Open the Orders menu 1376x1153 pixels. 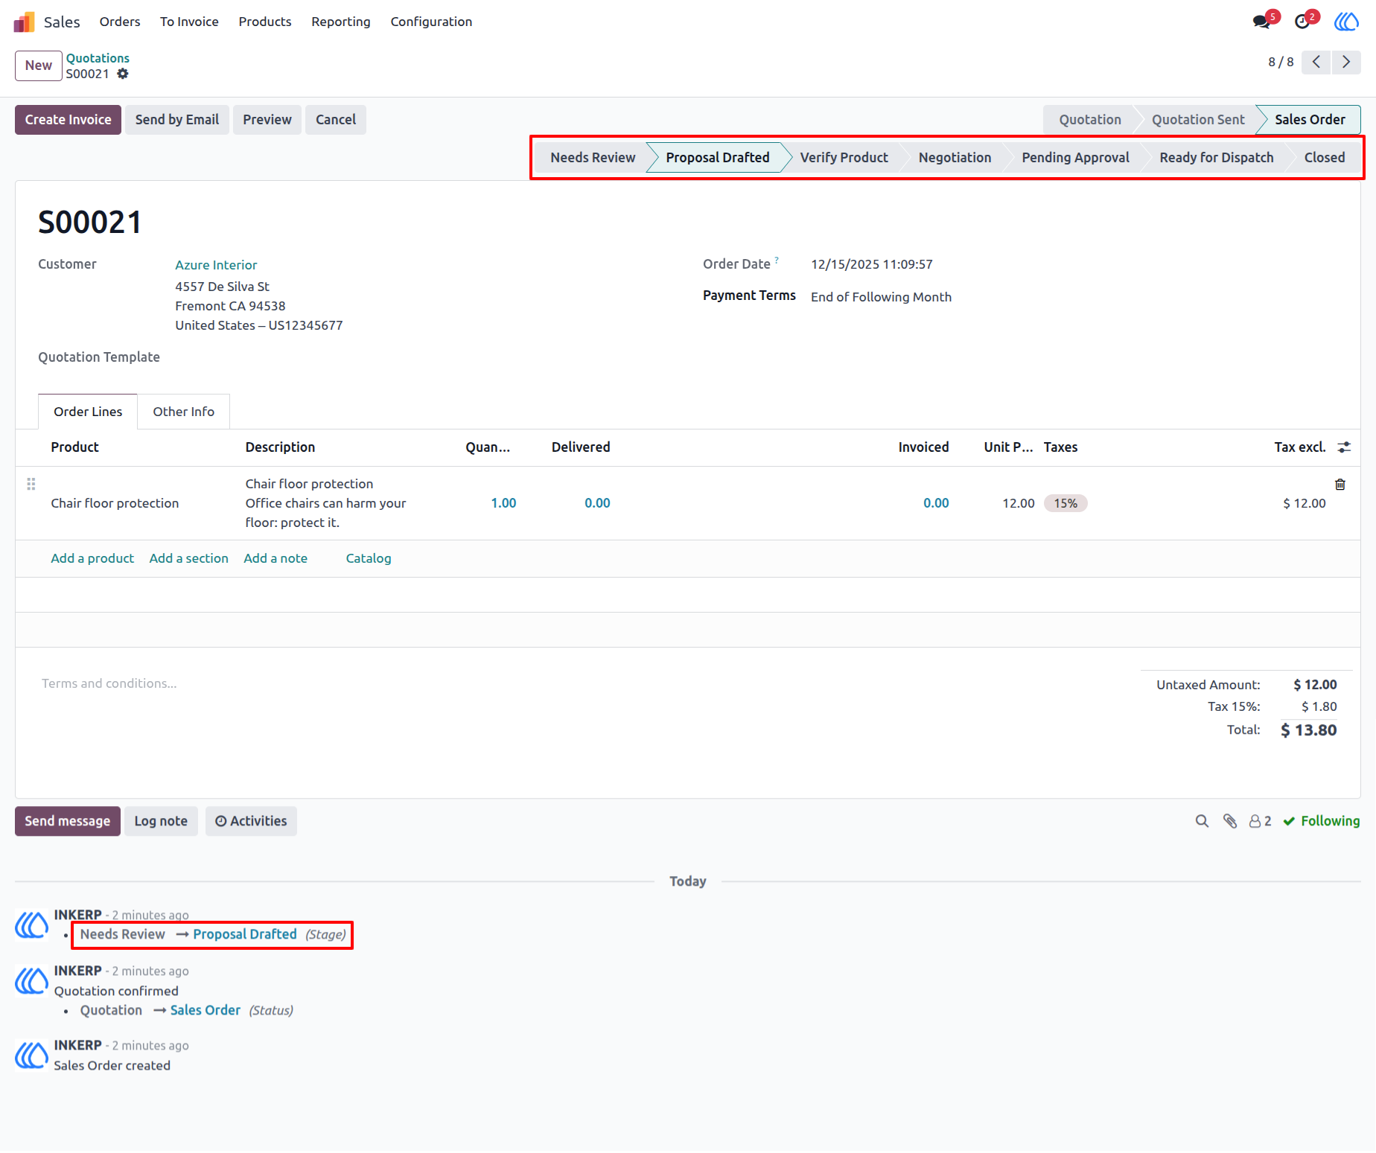tap(120, 22)
